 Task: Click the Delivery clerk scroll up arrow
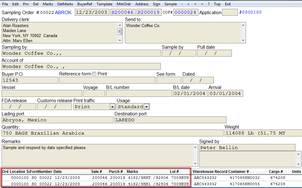tap(120, 25)
